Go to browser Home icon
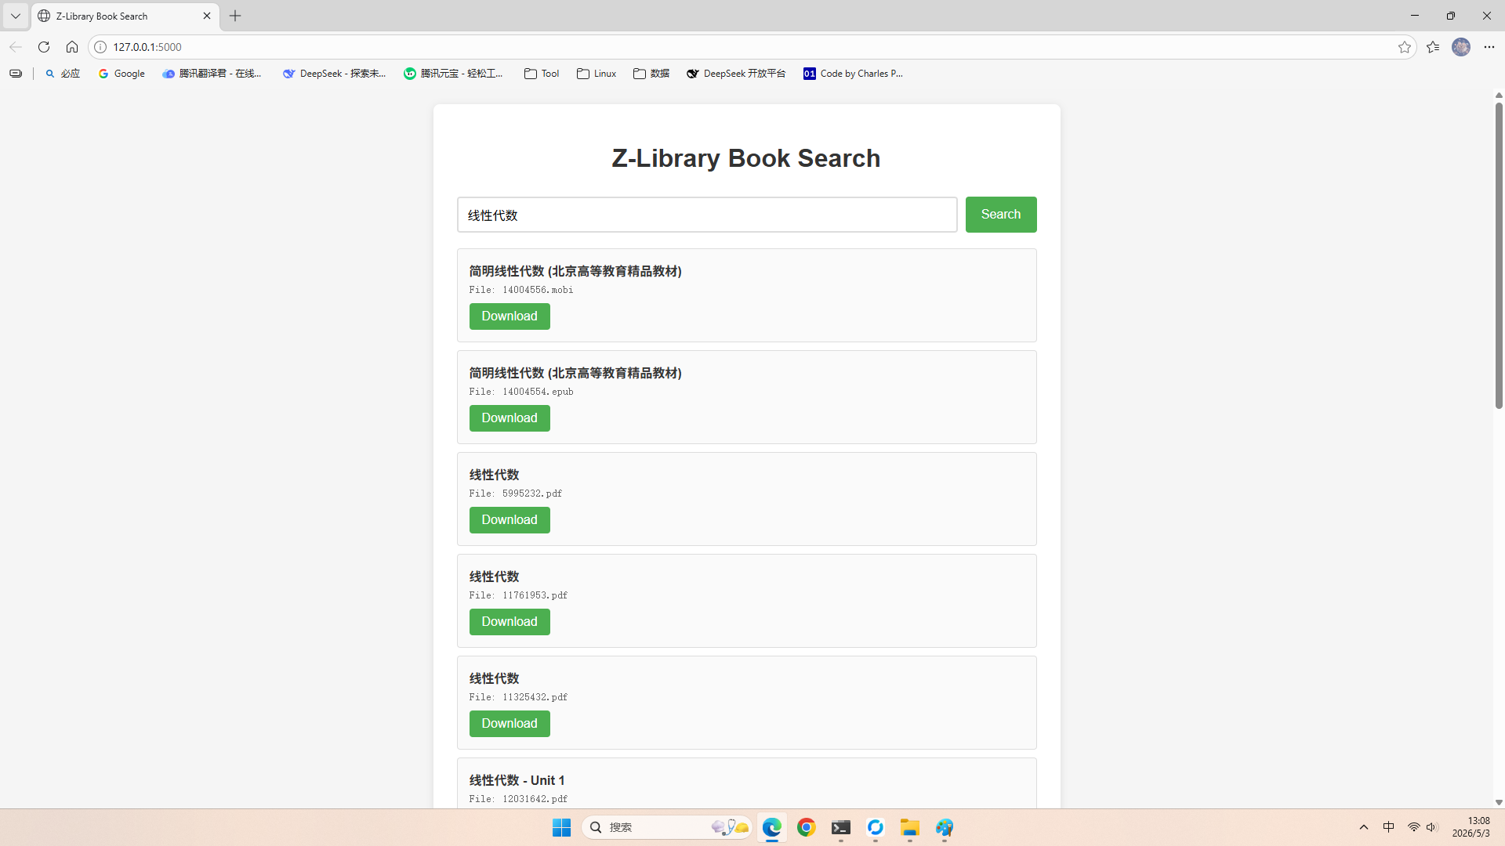Viewport: 1505px width, 846px height. pyautogui.click(x=72, y=47)
